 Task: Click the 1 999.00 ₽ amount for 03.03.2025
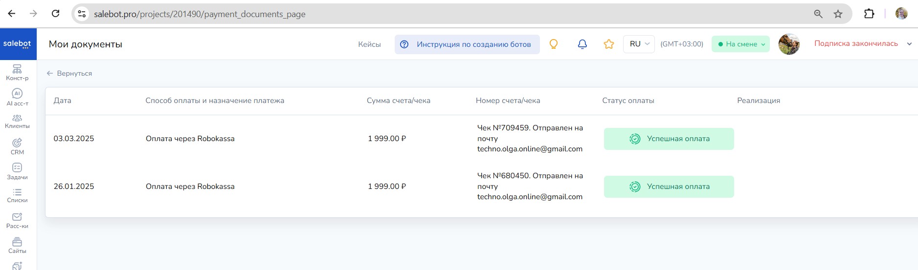tap(387, 139)
